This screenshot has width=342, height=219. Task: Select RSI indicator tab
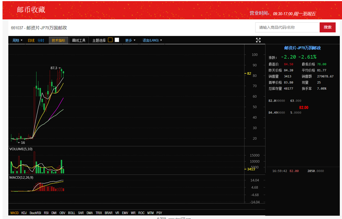click(46, 213)
